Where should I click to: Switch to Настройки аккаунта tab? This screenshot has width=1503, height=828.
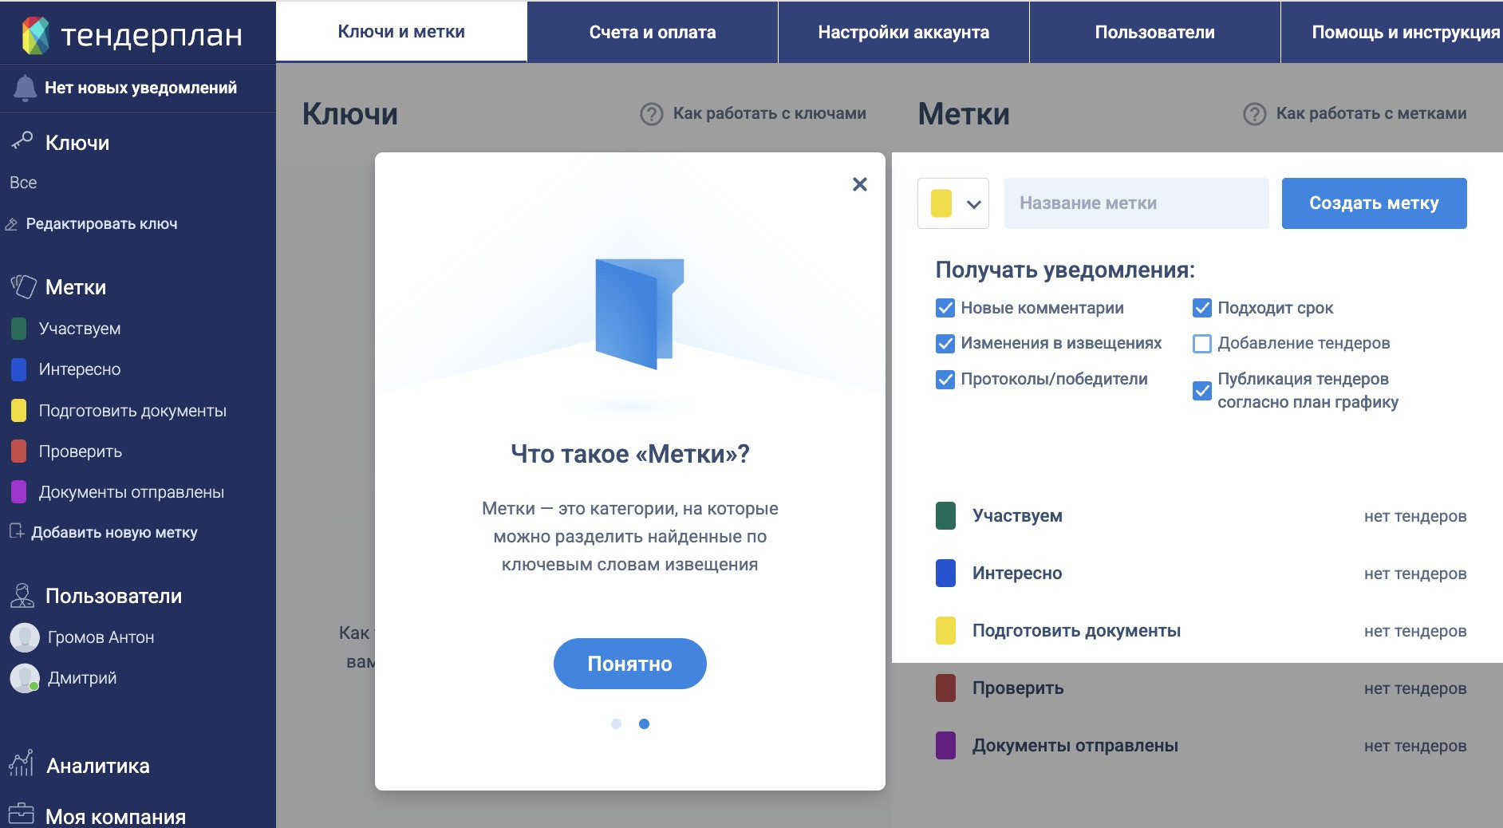pyautogui.click(x=903, y=32)
